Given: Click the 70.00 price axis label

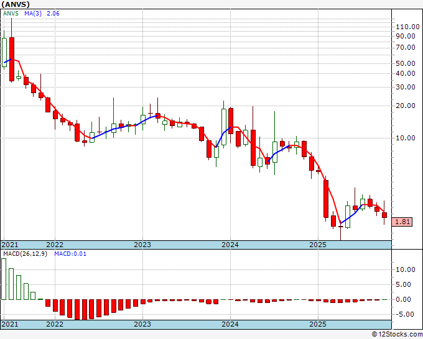Looking at the screenshot, I should (x=406, y=47).
